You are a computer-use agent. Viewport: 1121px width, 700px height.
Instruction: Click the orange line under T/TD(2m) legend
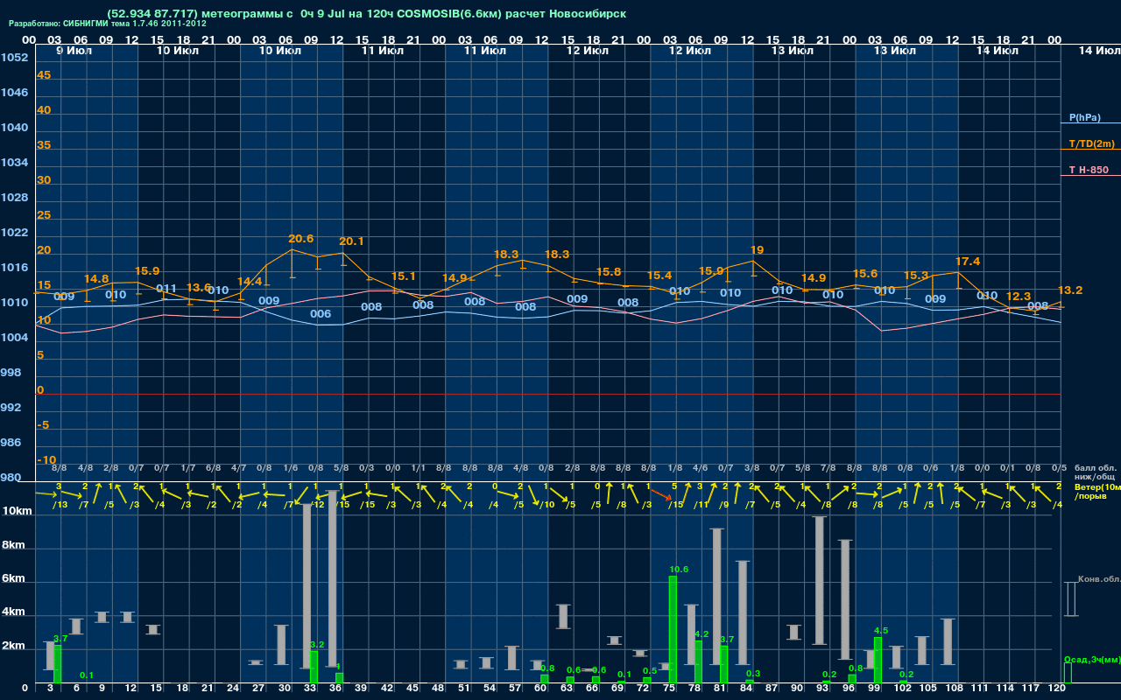point(1090,150)
